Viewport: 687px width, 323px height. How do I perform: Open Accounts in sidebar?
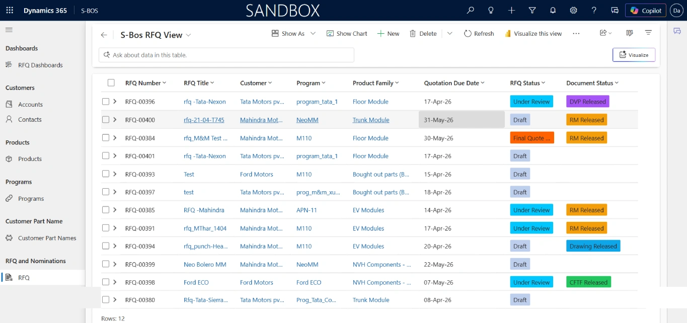point(30,105)
